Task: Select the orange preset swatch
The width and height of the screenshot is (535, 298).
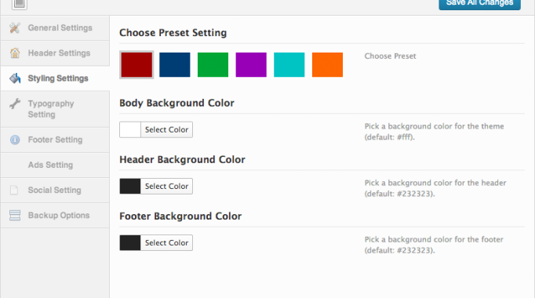Action: point(328,65)
